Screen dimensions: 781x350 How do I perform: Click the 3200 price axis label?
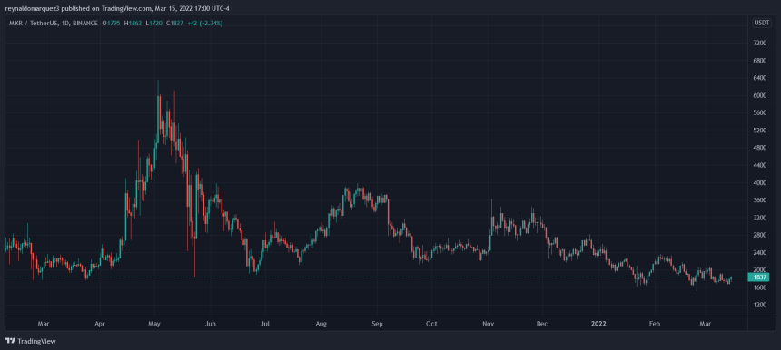(759, 218)
